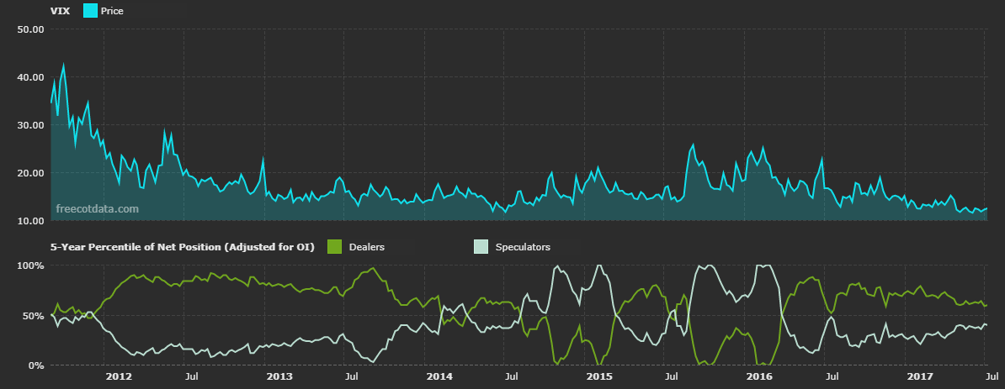Image resolution: width=1005 pixels, height=389 pixels.
Task: Click the Jul marker after 2013
Action: [x=351, y=377]
